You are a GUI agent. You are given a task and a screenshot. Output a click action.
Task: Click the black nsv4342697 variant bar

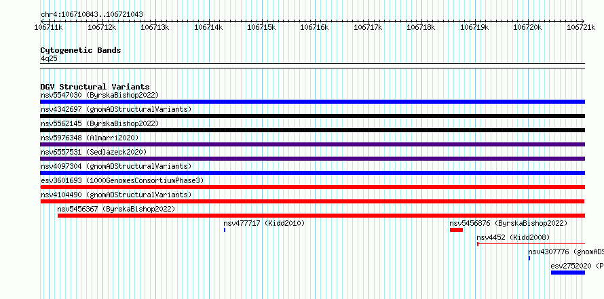(x=312, y=116)
